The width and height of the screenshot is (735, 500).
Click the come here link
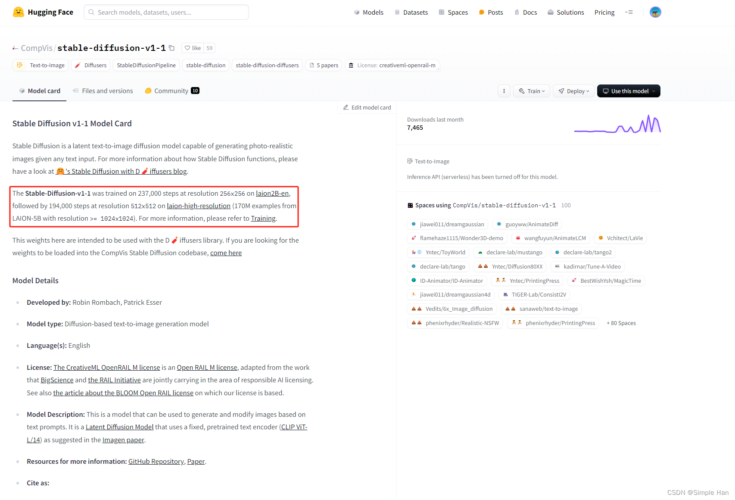[x=226, y=253]
